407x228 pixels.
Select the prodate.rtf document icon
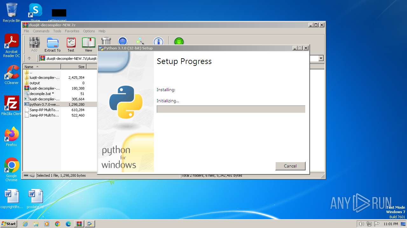click(35, 199)
